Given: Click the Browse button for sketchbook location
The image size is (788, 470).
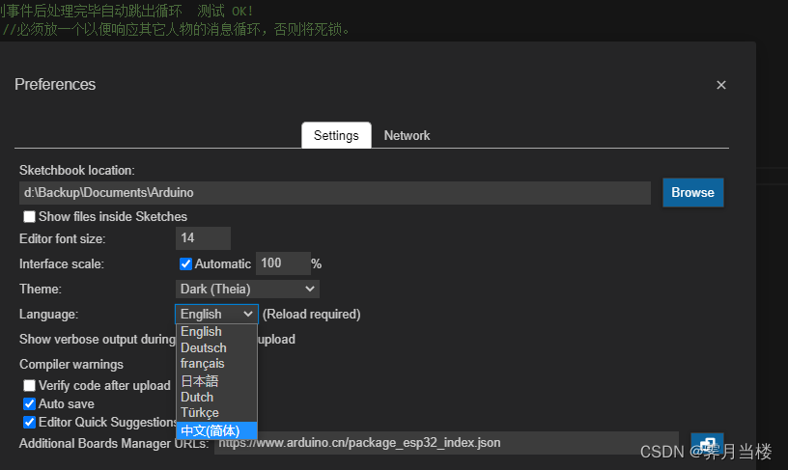Looking at the screenshot, I should click(x=693, y=192).
